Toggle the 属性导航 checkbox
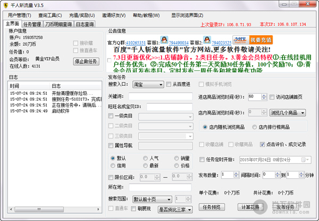The height and width of the screenshot is (221, 319). tap(111, 145)
